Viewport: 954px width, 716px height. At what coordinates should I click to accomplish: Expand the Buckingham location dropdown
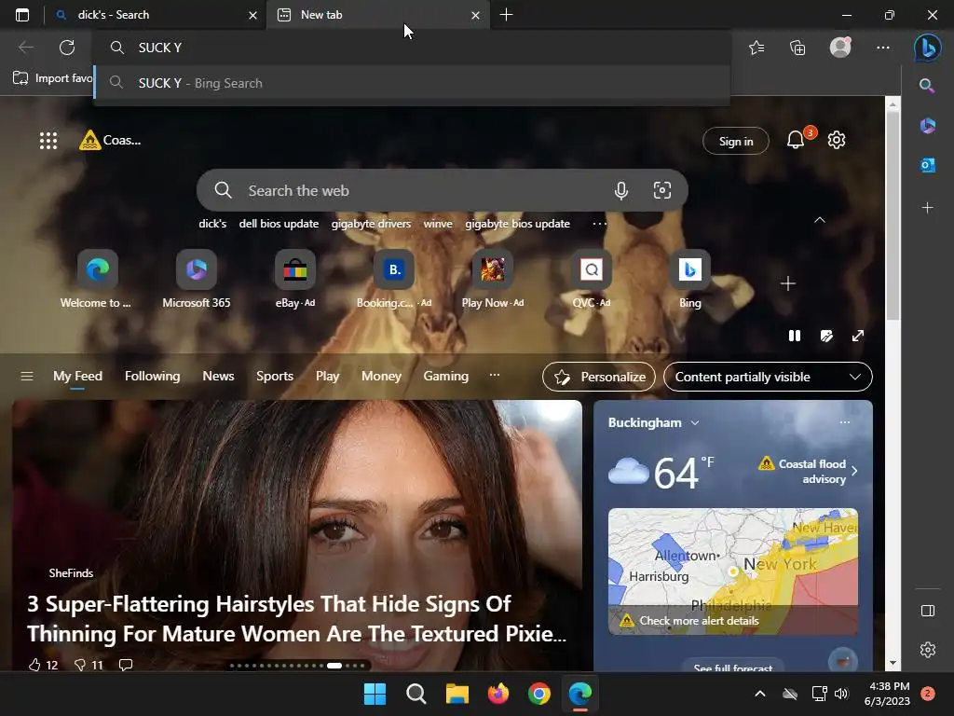(x=695, y=422)
